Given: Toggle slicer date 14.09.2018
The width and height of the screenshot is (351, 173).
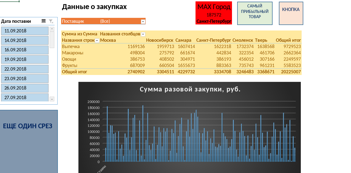Looking at the screenshot, I should pyautogui.click(x=25, y=40).
